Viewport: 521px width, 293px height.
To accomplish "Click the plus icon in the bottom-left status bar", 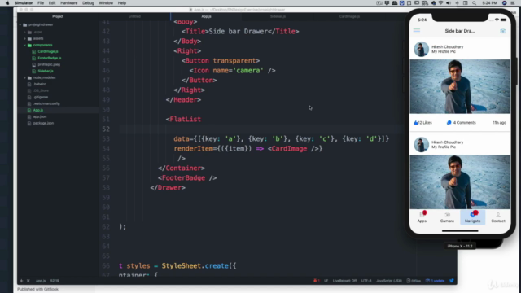I will 21,281.
